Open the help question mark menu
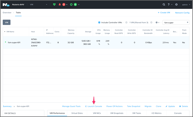Image resolution: width=193 pixels, height=117 pixels. pos(169,5)
